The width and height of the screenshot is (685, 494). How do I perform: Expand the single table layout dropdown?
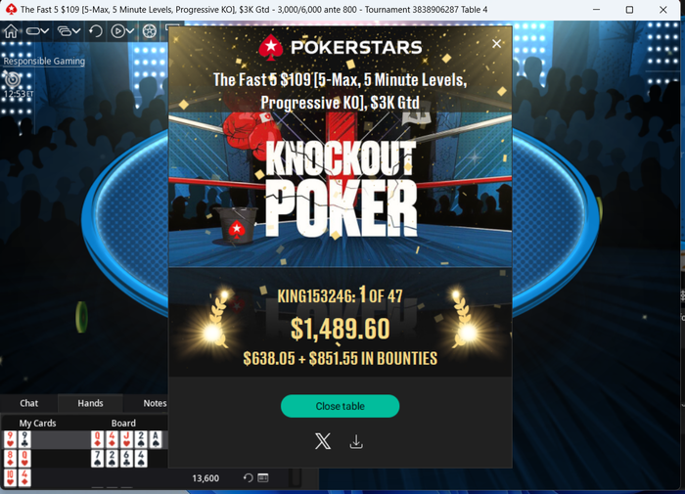[37, 31]
